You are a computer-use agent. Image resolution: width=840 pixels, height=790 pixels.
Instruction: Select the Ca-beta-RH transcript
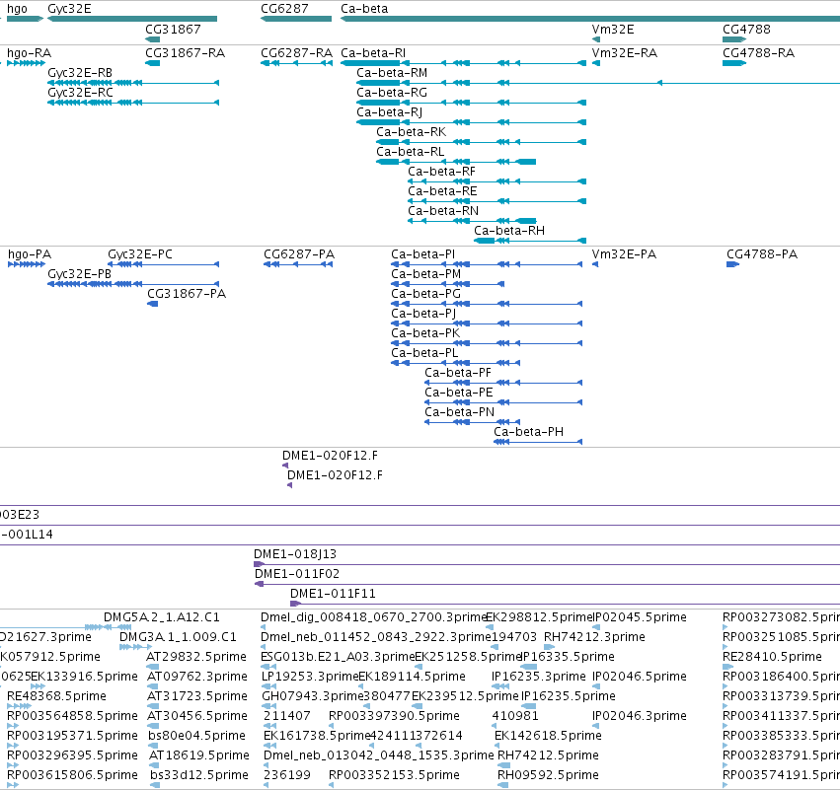coord(530,242)
